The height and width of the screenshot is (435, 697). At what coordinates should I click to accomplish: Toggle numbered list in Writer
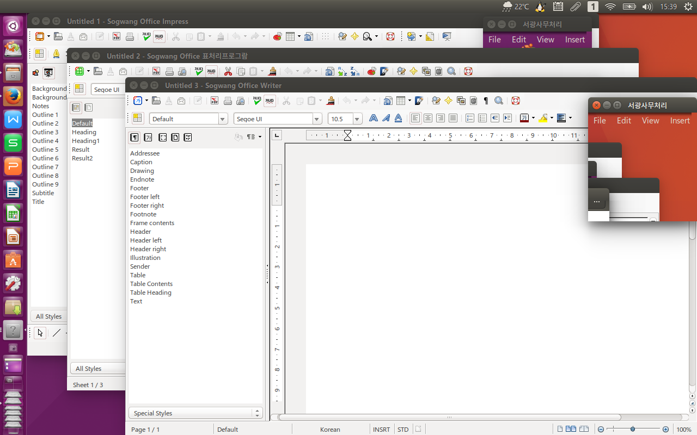[x=470, y=118]
